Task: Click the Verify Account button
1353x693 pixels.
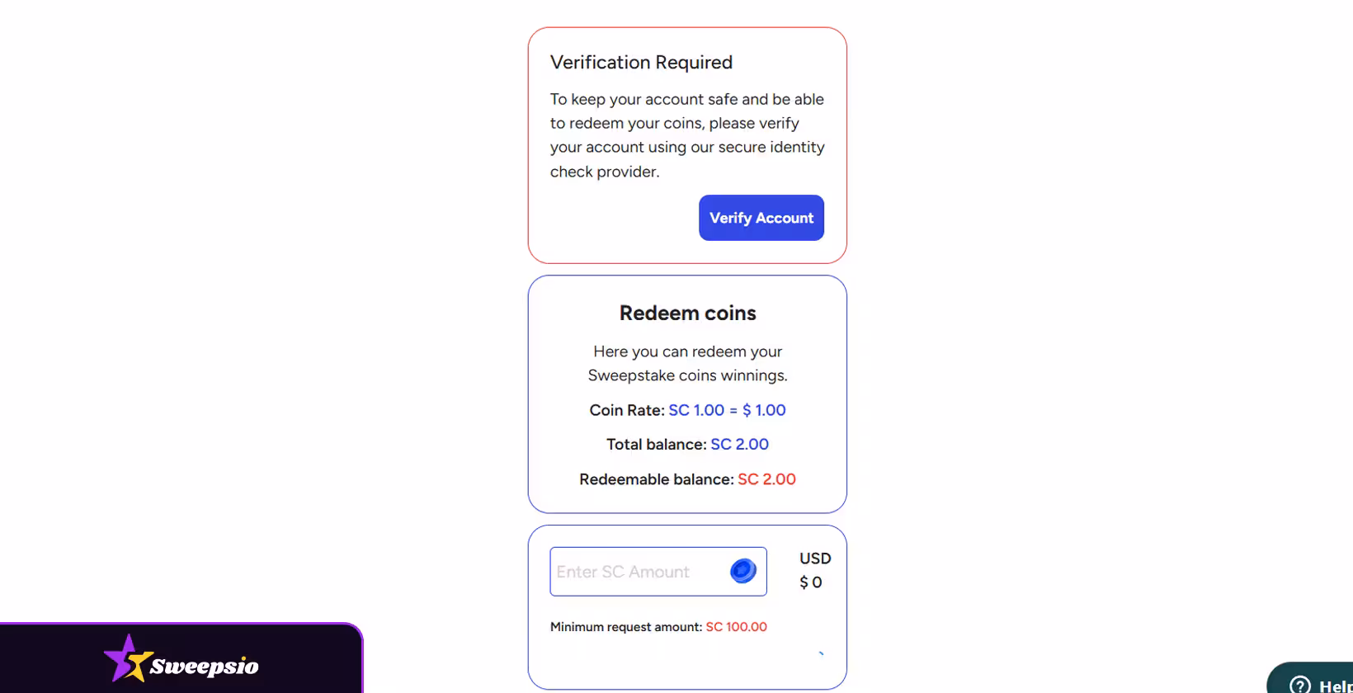Action: [761, 218]
